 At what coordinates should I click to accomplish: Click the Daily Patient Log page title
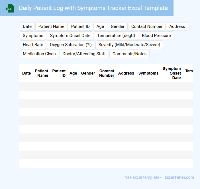coord(93,8)
